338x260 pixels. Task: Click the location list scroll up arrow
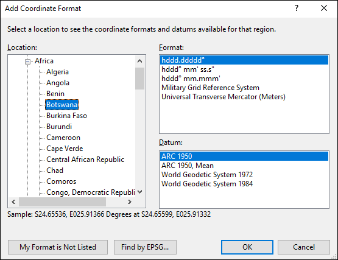139,61
